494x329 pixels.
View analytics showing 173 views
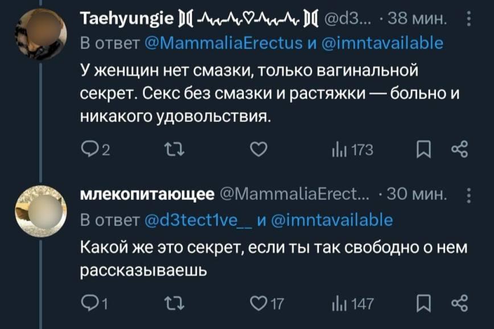coord(353,150)
